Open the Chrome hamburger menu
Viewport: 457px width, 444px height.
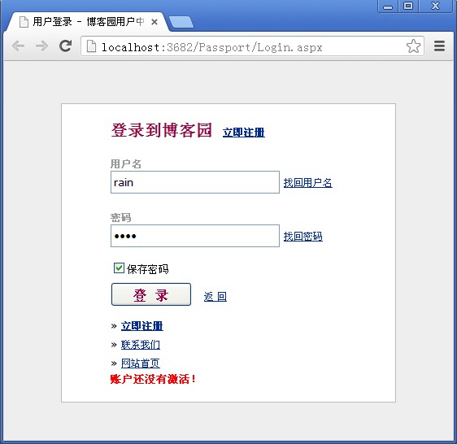pyautogui.click(x=439, y=46)
